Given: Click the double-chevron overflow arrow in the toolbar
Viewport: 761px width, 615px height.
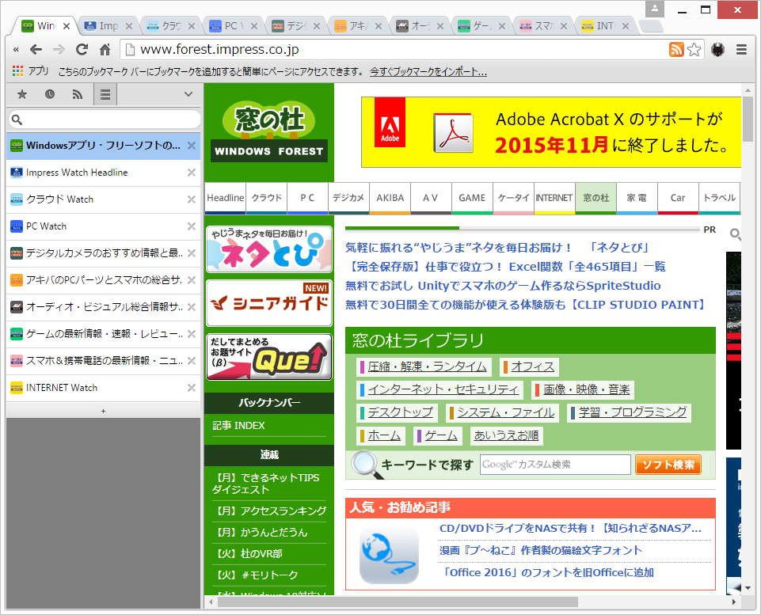Looking at the screenshot, I should click(x=16, y=49).
